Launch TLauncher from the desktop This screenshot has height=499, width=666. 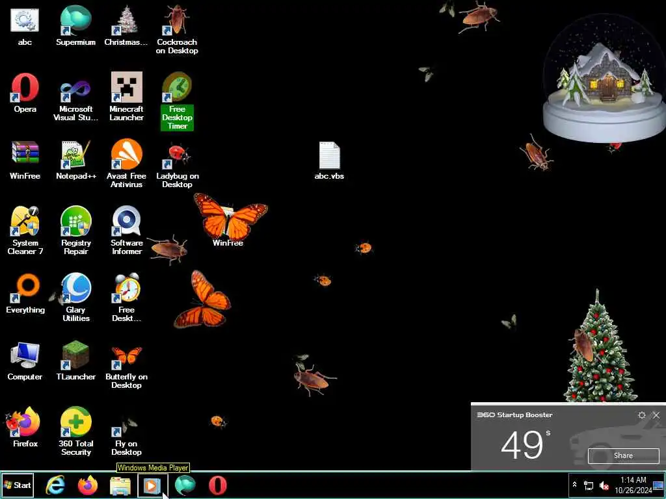tap(75, 361)
